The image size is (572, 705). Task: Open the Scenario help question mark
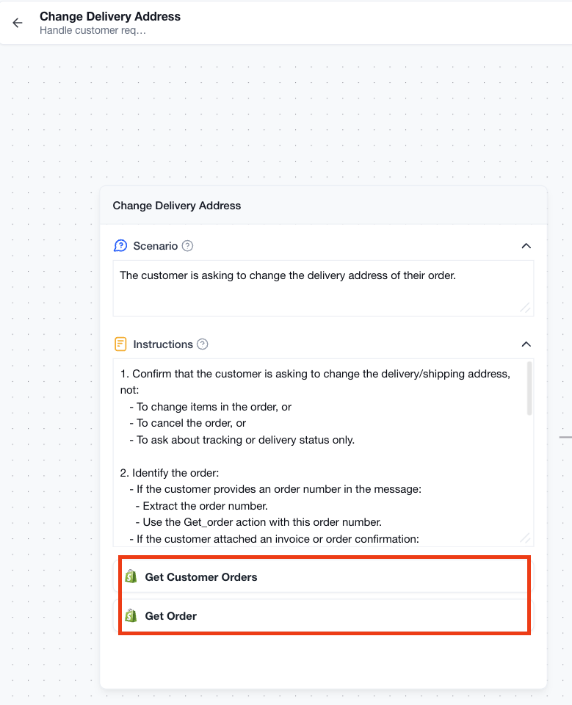click(187, 246)
